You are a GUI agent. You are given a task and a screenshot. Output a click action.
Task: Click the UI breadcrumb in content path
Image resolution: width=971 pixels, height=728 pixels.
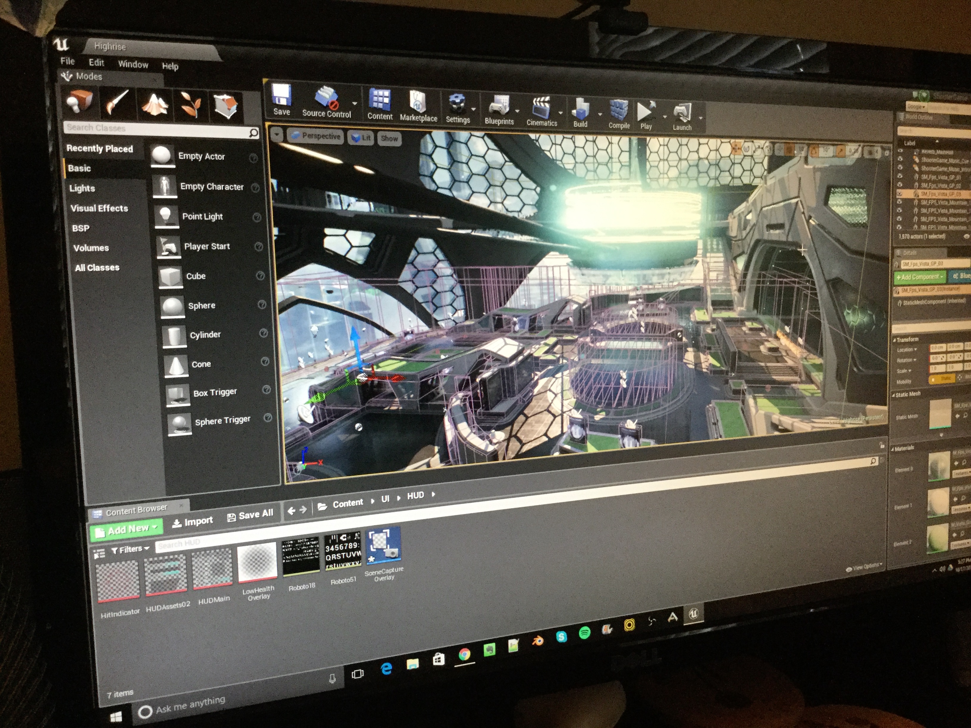click(385, 499)
